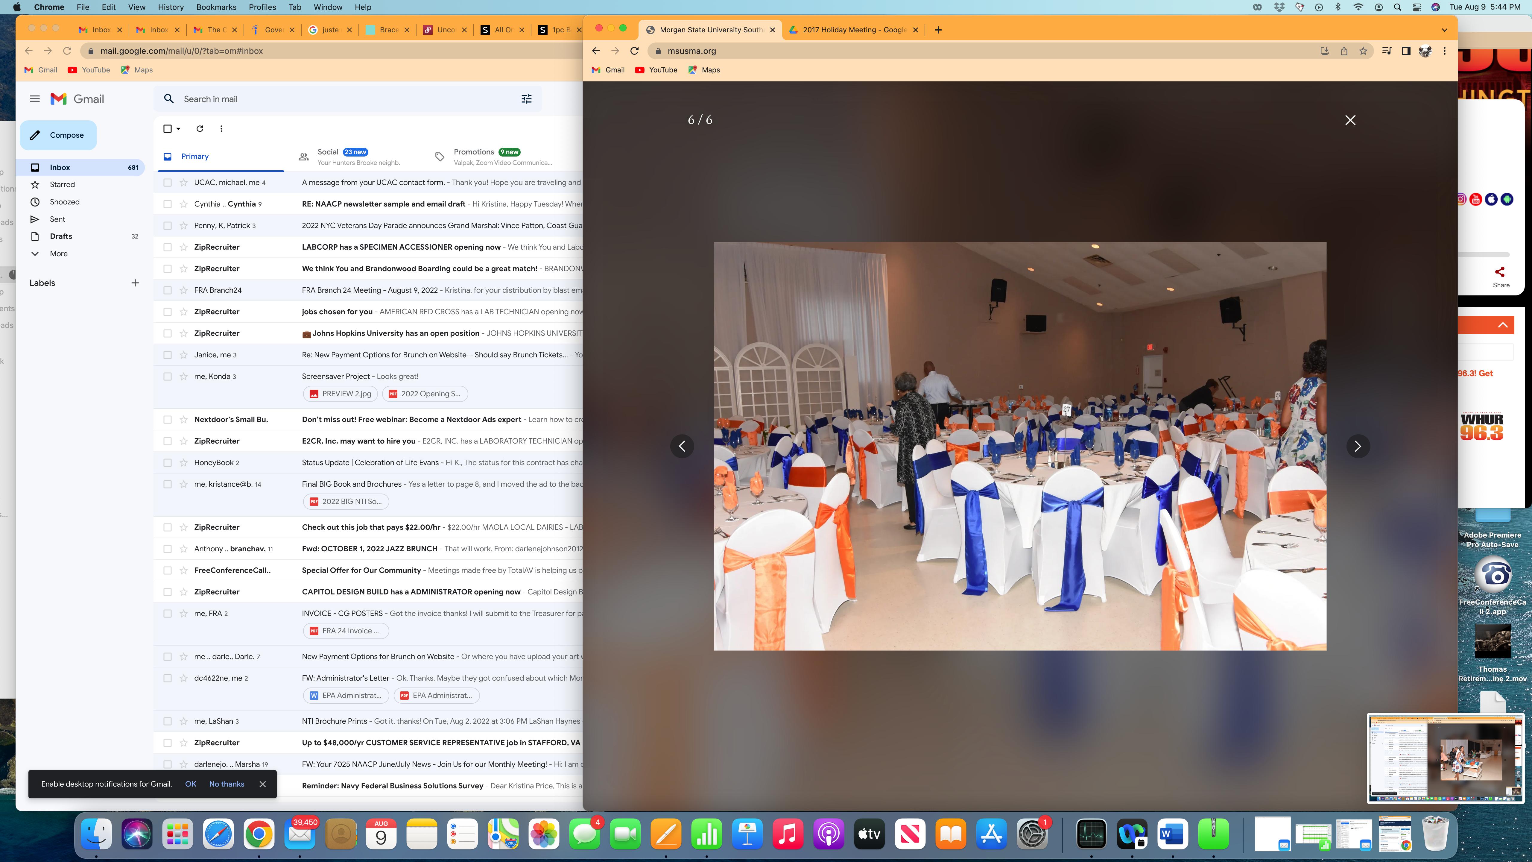Go to previous gallery photo arrow
Screen dimensions: 1532x862
click(x=682, y=446)
